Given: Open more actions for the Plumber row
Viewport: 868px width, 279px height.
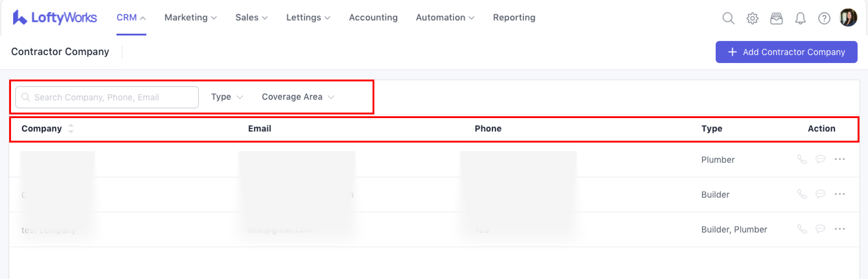Looking at the screenshot, I should click(x=839, y=159).
